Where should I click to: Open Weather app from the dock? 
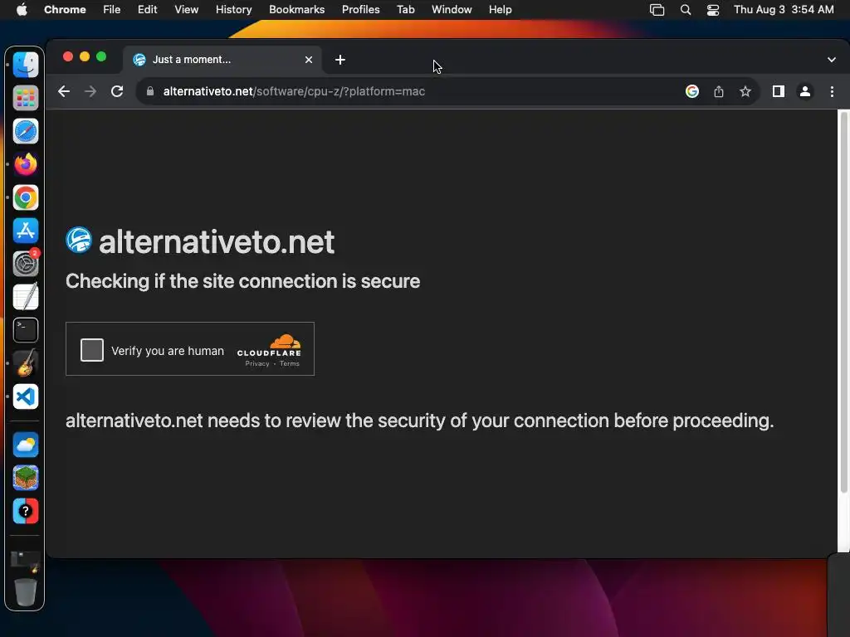(x=26, y=445)
